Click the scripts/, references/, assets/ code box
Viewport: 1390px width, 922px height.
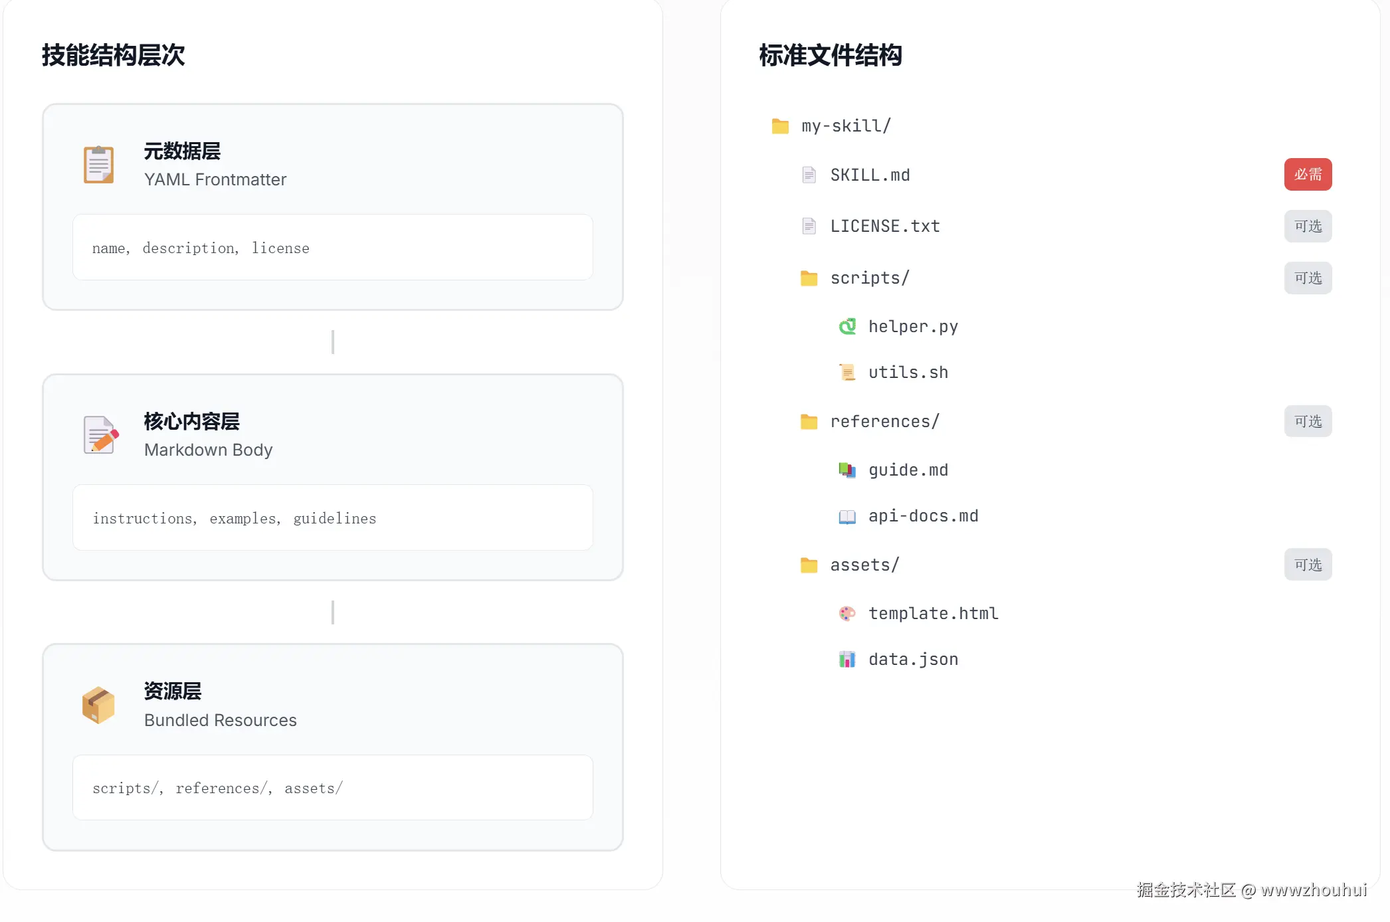(332, 788)
